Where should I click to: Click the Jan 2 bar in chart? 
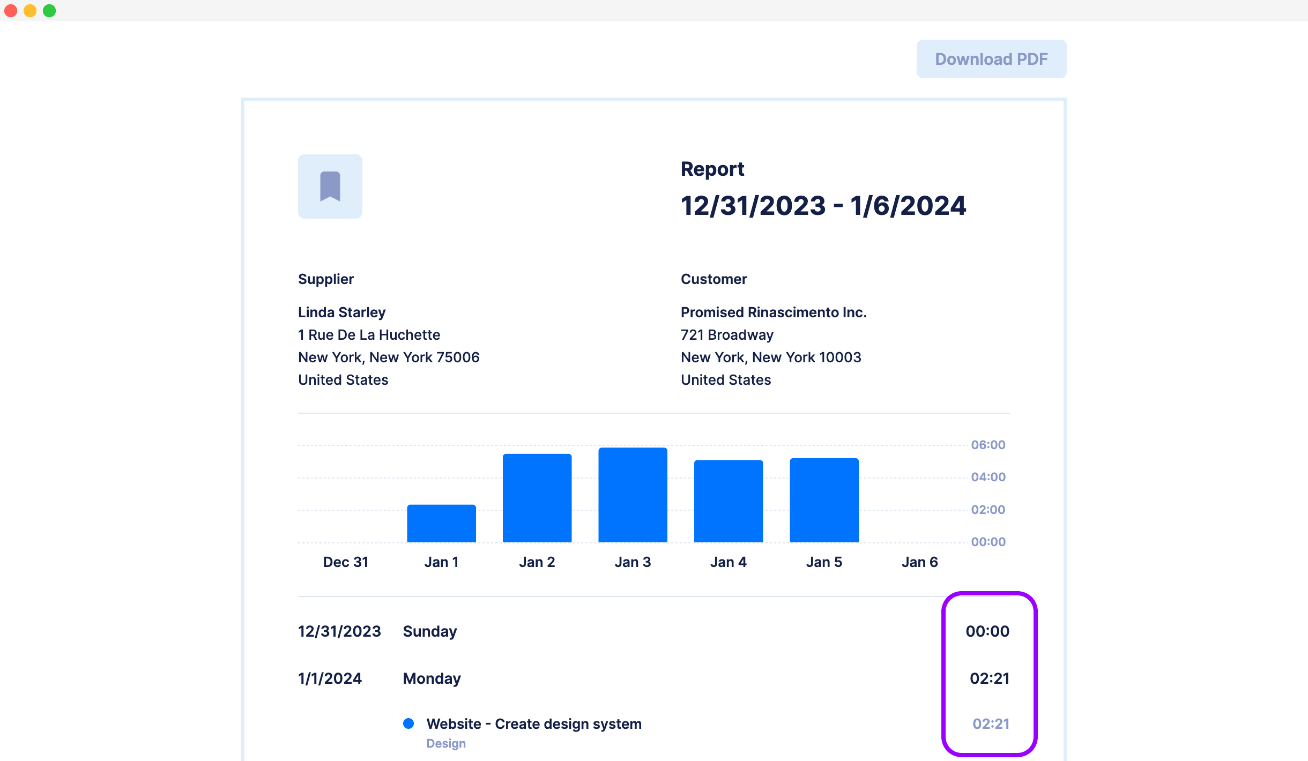click(537, 498)
